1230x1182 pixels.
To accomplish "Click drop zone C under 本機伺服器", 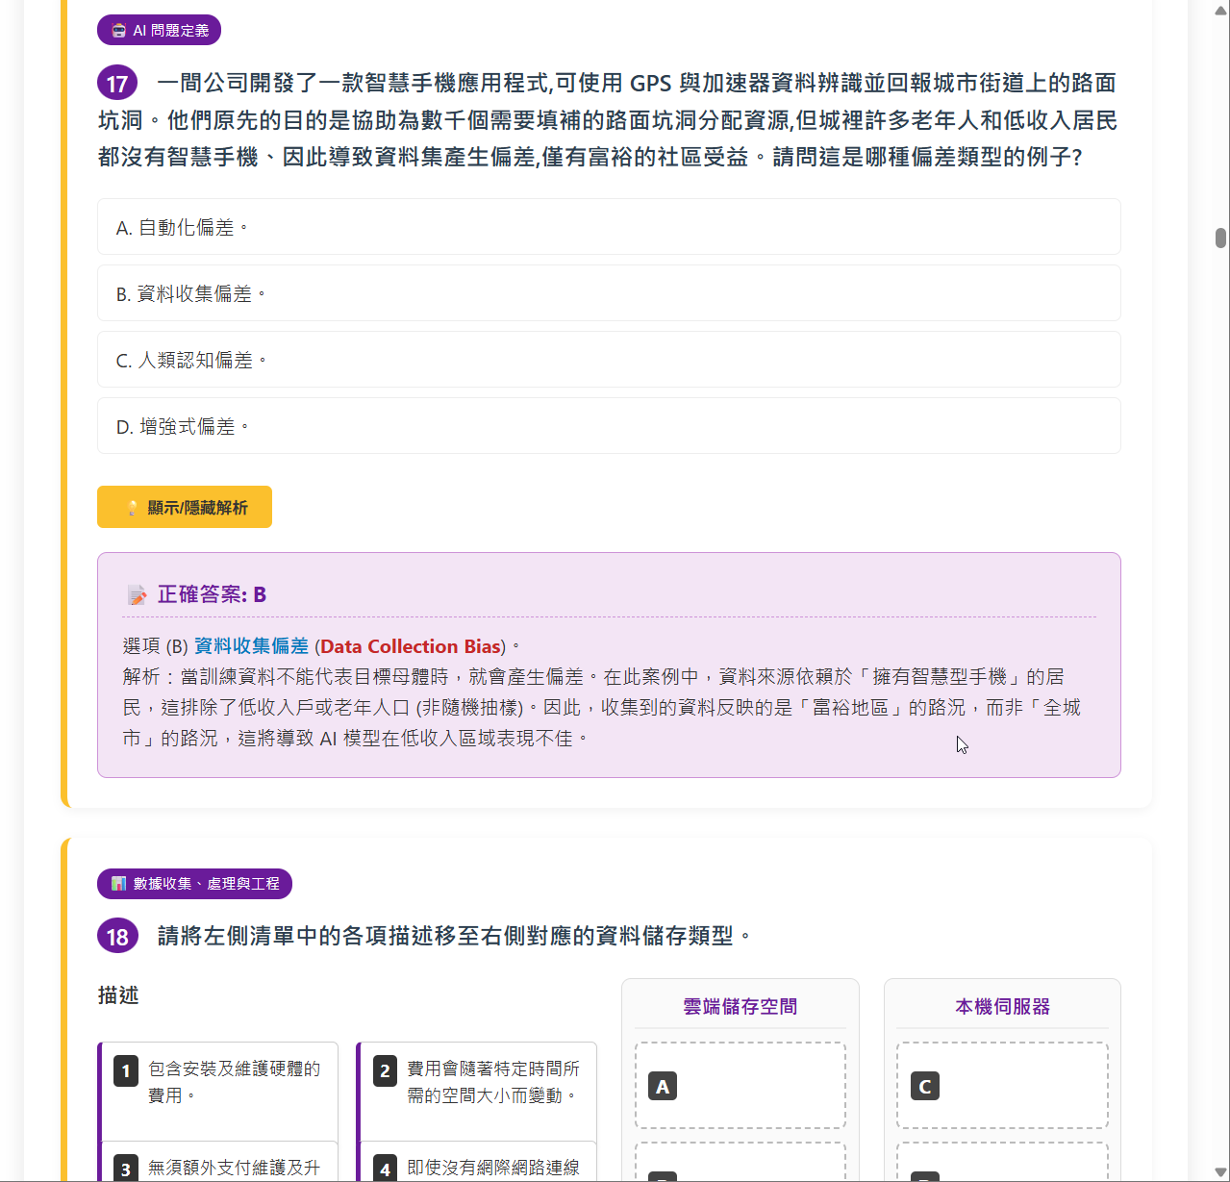I will point(1002,1086).
